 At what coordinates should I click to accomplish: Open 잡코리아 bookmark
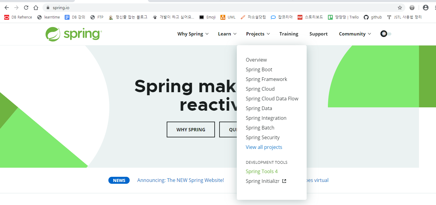(281, 17)
